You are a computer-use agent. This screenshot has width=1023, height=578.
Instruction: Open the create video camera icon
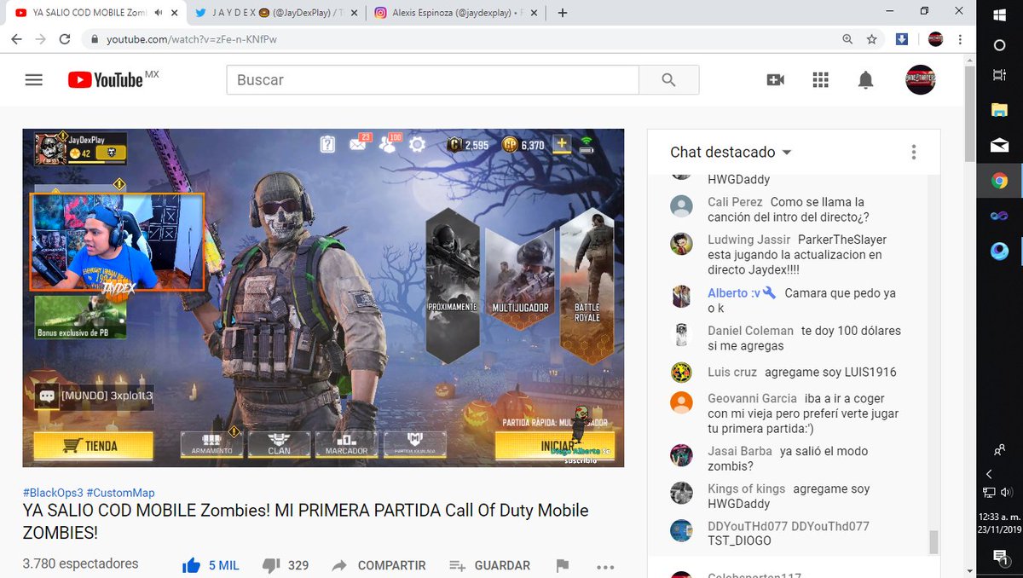[x=775, y=79]
